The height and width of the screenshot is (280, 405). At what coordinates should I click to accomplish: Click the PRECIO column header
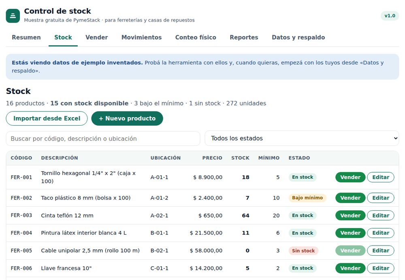(212, 158)
